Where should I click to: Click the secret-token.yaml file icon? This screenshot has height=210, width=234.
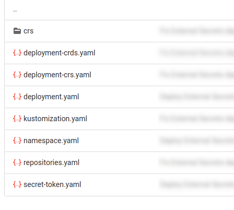point(17,184)
